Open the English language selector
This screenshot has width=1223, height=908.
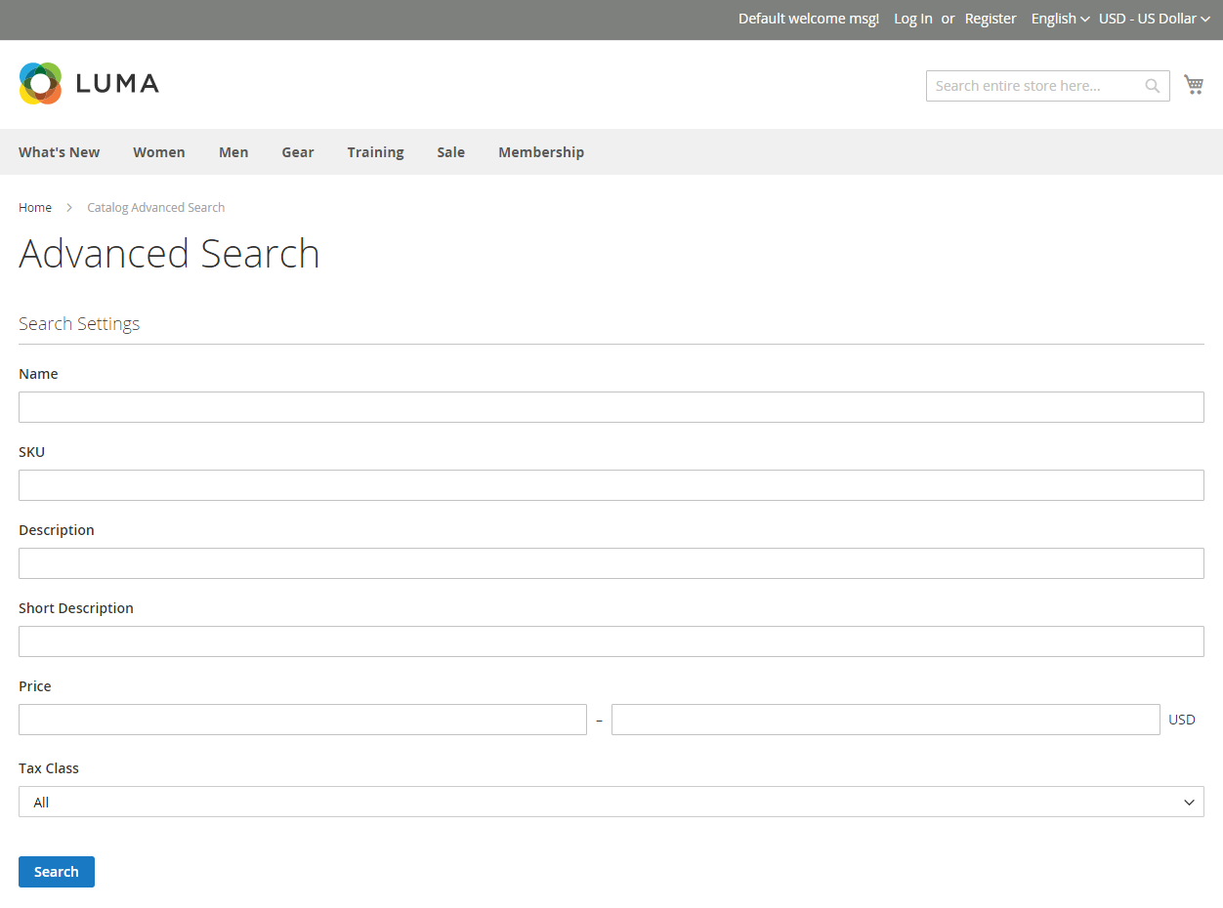(x=1059, y=19)
